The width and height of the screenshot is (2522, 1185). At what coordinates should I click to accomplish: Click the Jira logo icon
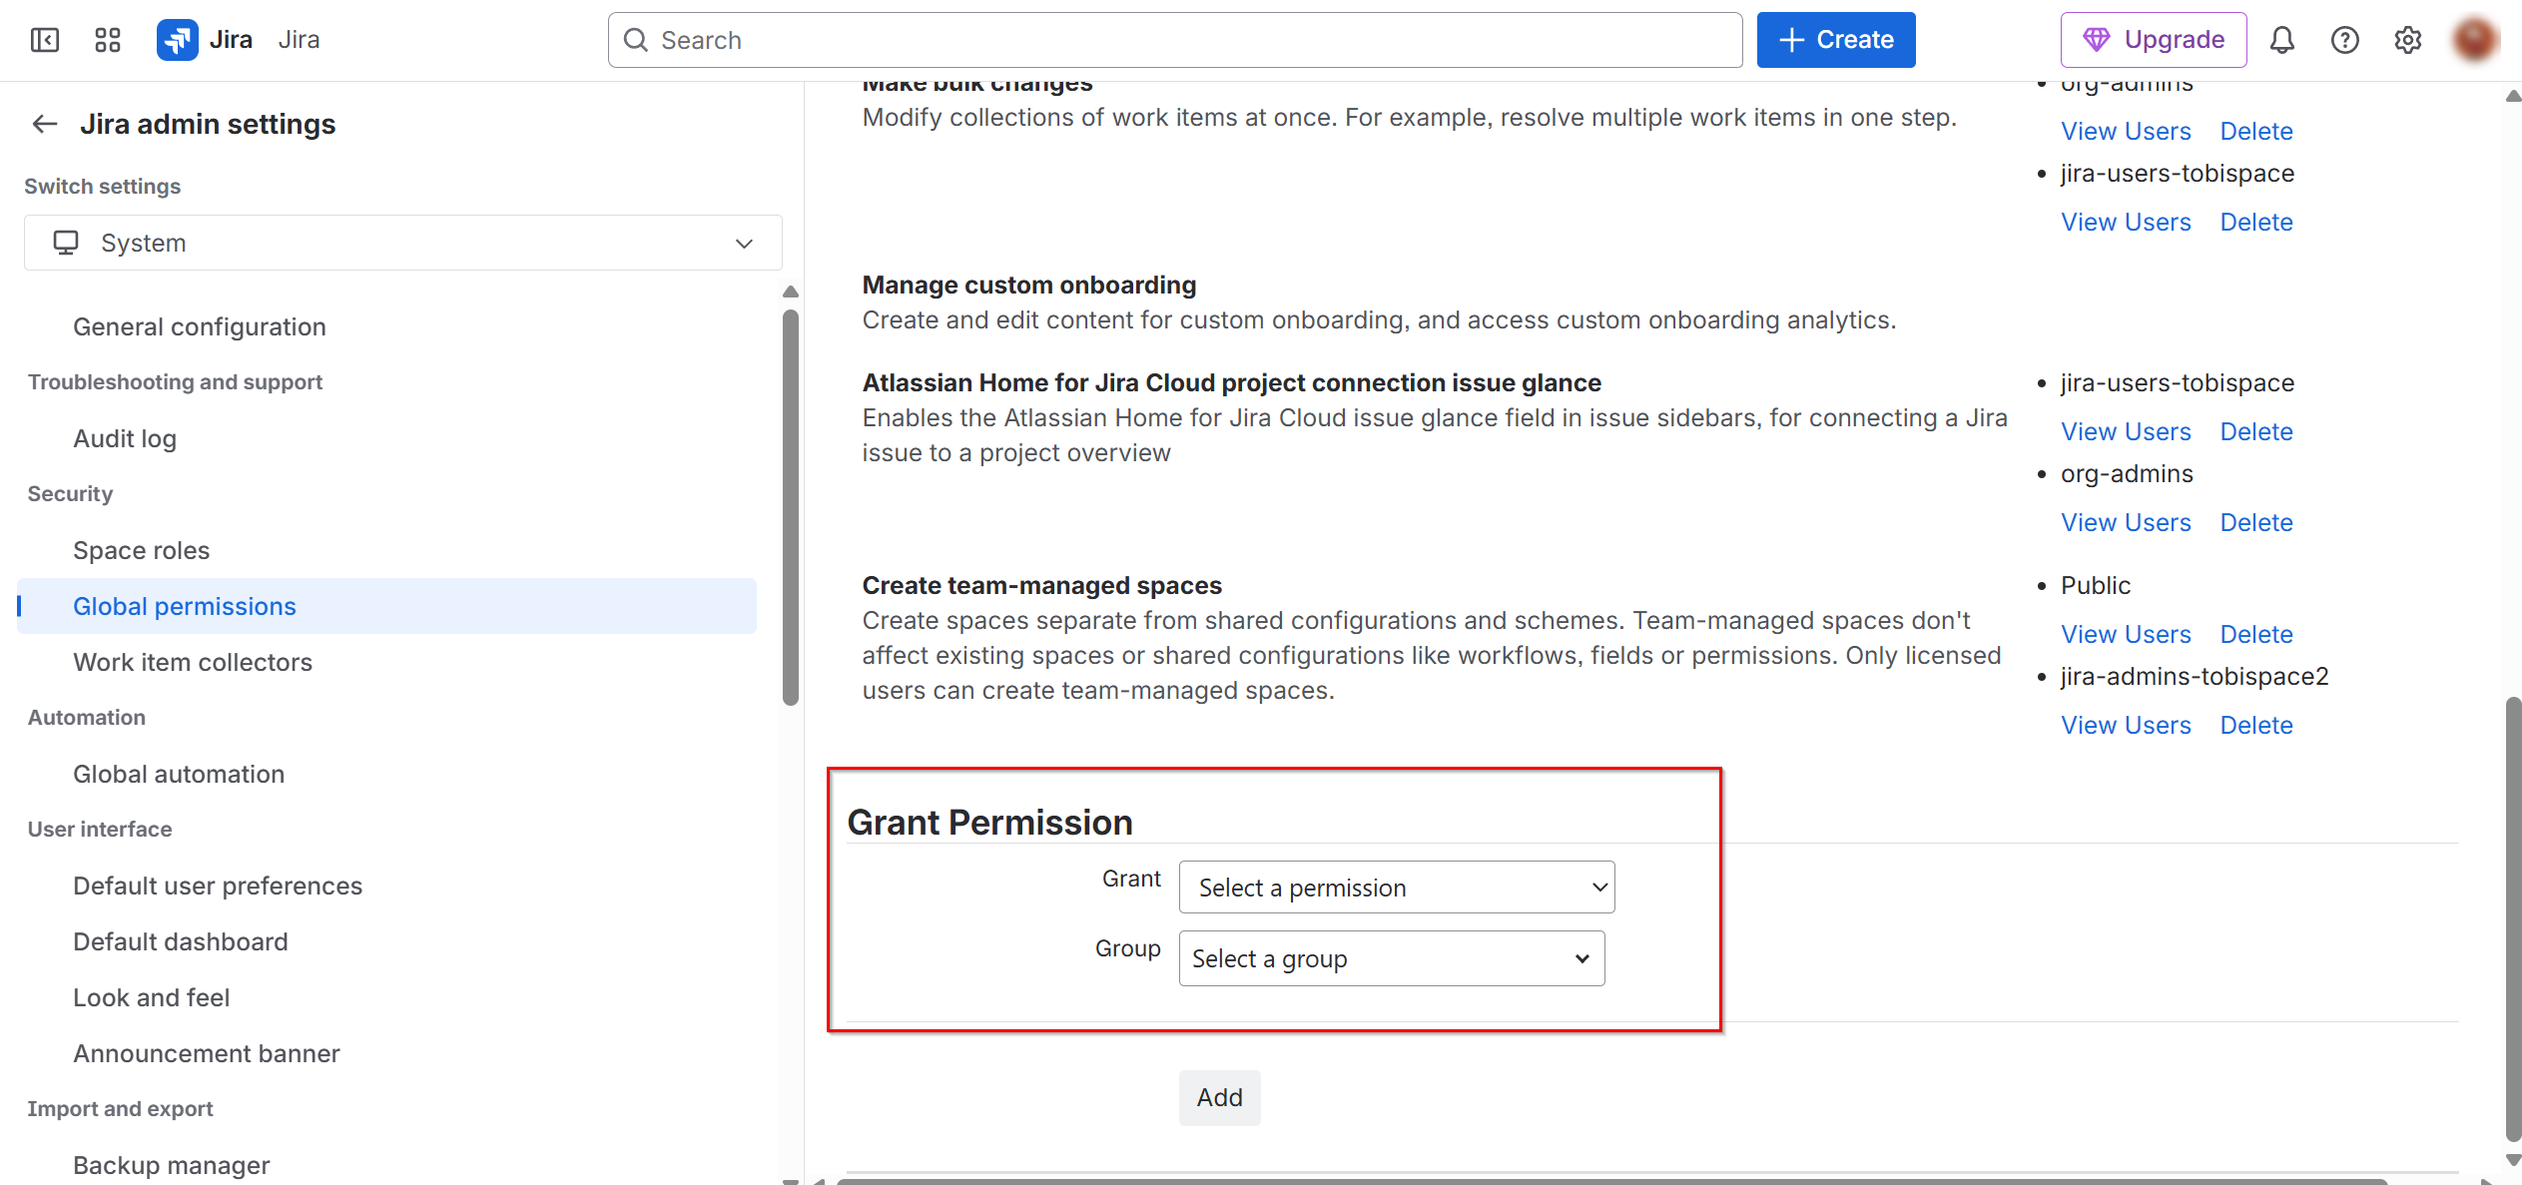(x=177, y=40)
